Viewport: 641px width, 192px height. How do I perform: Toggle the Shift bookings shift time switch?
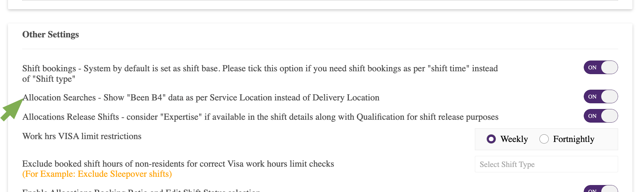[x=601, y=67]
